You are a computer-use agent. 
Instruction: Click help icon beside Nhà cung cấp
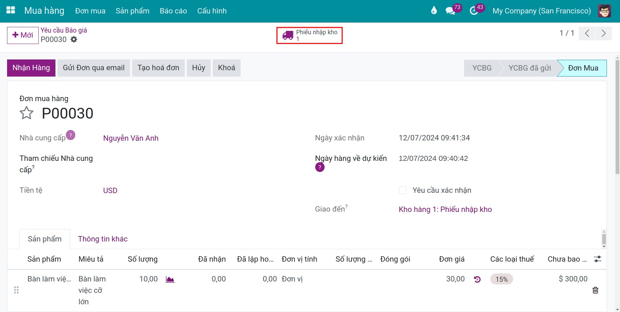(x=71, y=135)
